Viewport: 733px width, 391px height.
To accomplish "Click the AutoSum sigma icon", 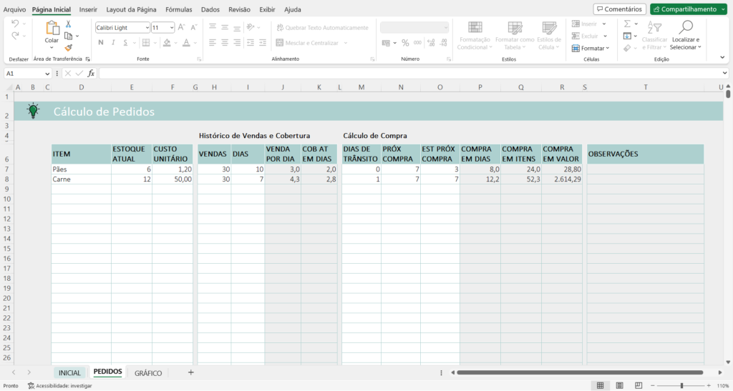I will tap(627, 24).
